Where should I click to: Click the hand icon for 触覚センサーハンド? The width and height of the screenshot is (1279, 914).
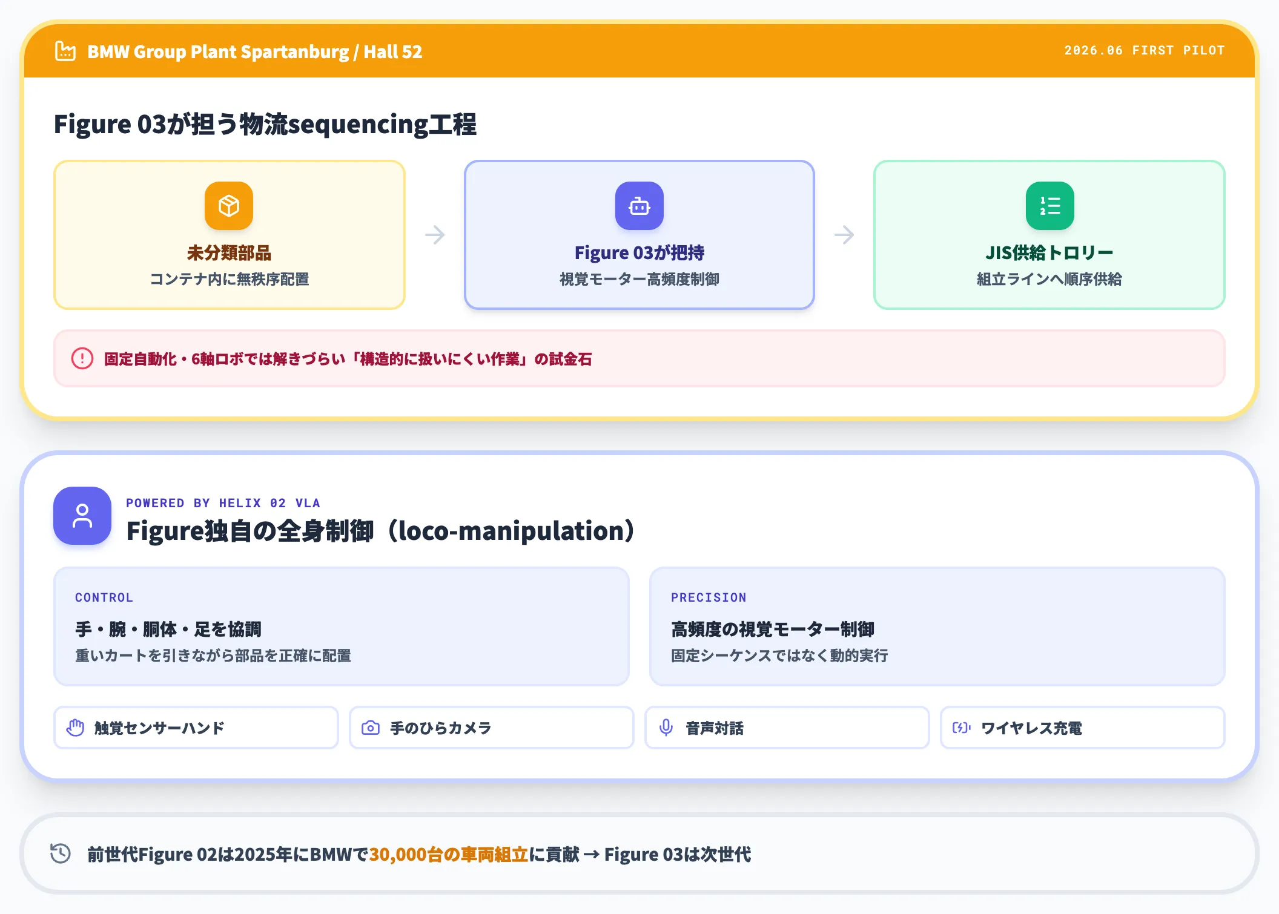click(x=75, y=728)
